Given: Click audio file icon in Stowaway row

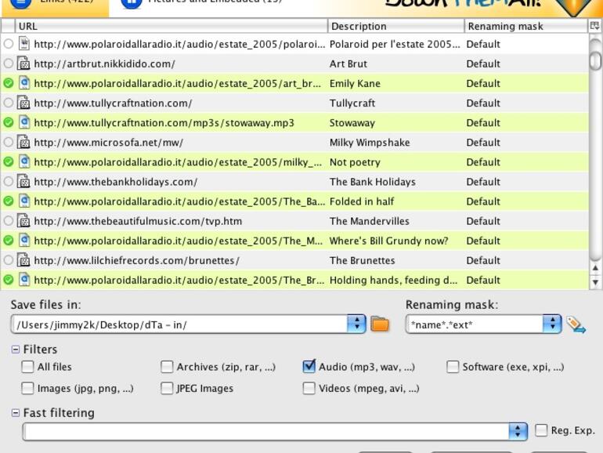Looking at the screenshot, I should click(24, 122).
